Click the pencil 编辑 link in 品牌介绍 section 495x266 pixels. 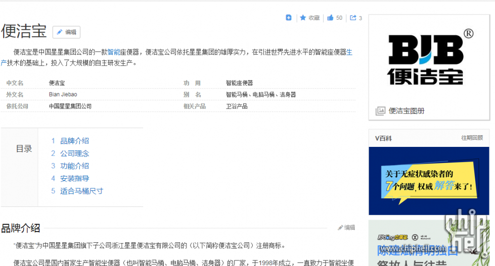[346, 228]
